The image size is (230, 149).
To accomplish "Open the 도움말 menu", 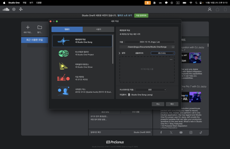I will coord(39,3).
